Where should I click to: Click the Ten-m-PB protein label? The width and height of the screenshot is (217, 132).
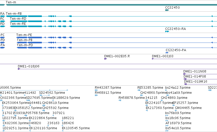[24, 40]
